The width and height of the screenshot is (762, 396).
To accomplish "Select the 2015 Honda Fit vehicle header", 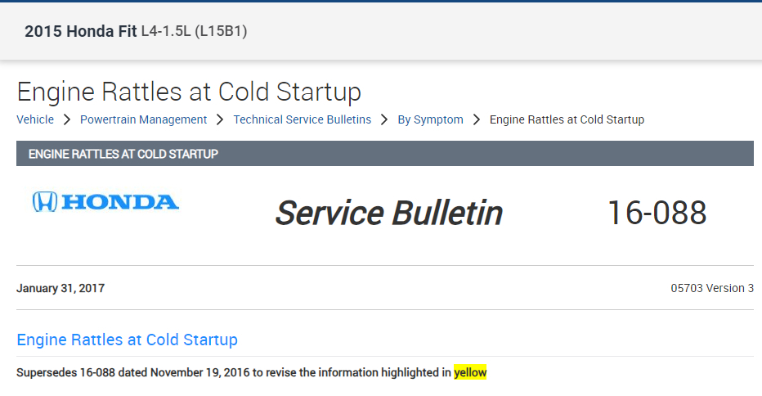I will coord(81,32).
